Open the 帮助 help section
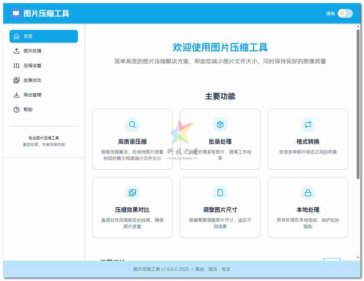 tap(29, 109)
